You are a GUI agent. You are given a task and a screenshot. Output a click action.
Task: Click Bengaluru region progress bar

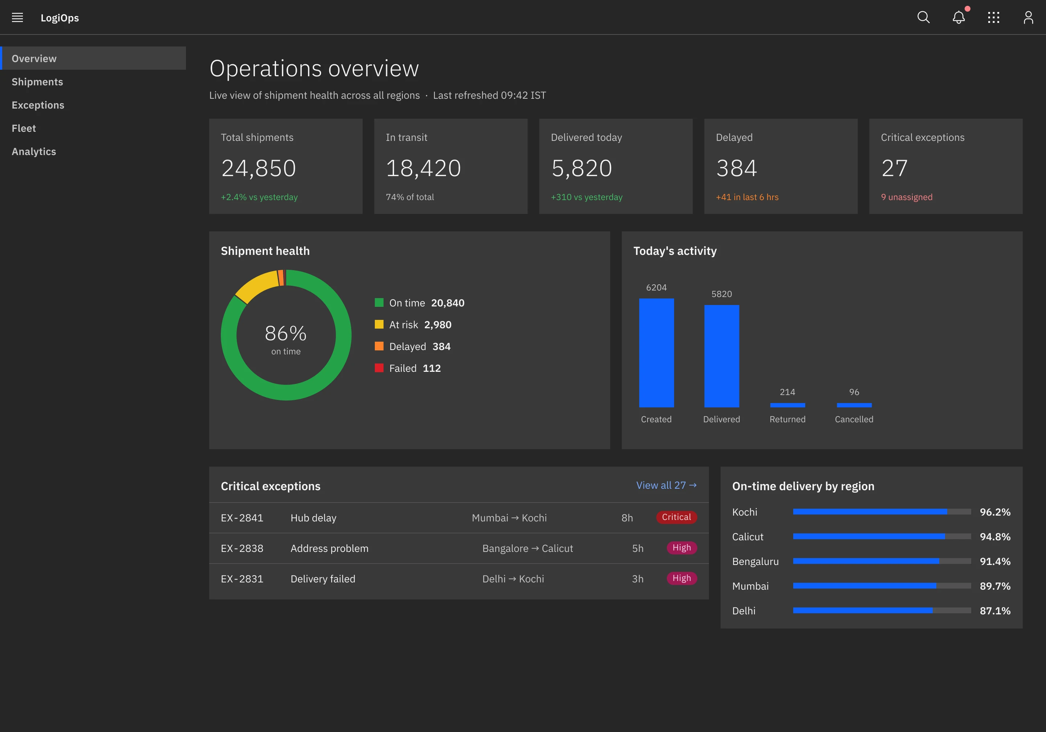(x=882, y=561)
